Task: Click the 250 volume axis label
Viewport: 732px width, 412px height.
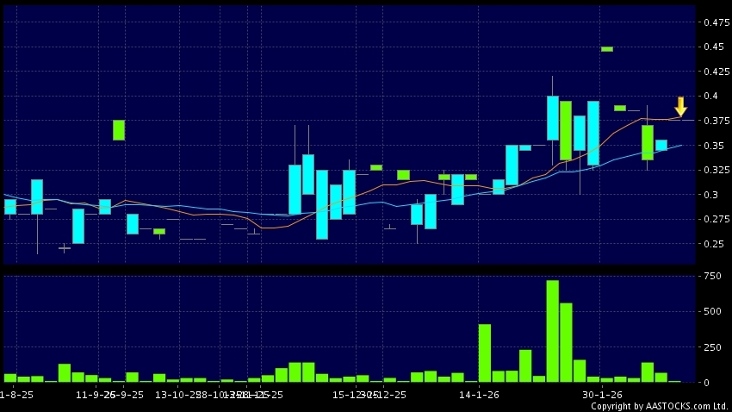Action: (x=711, y=346)
